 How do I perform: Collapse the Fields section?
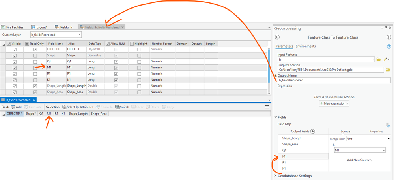[276, 117]
